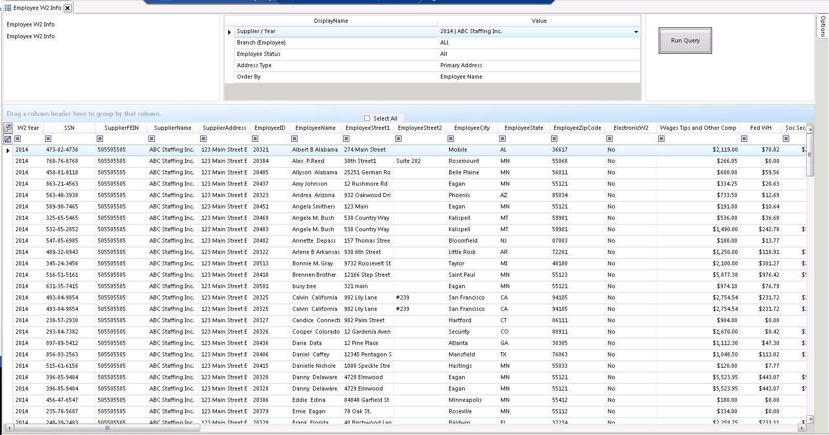The width and height of the screenshot is (829, 435).
Task: Open filter operator icon under EmployeeState column
Action: tap(502, 139)
